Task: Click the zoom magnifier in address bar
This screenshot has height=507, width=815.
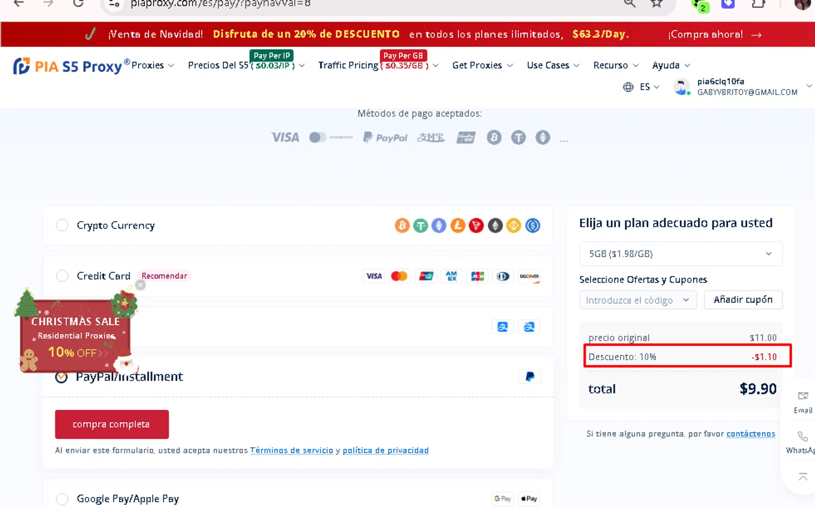Action: [630, 3]
